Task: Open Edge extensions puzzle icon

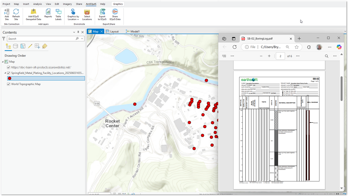Action: click(309, 47)
